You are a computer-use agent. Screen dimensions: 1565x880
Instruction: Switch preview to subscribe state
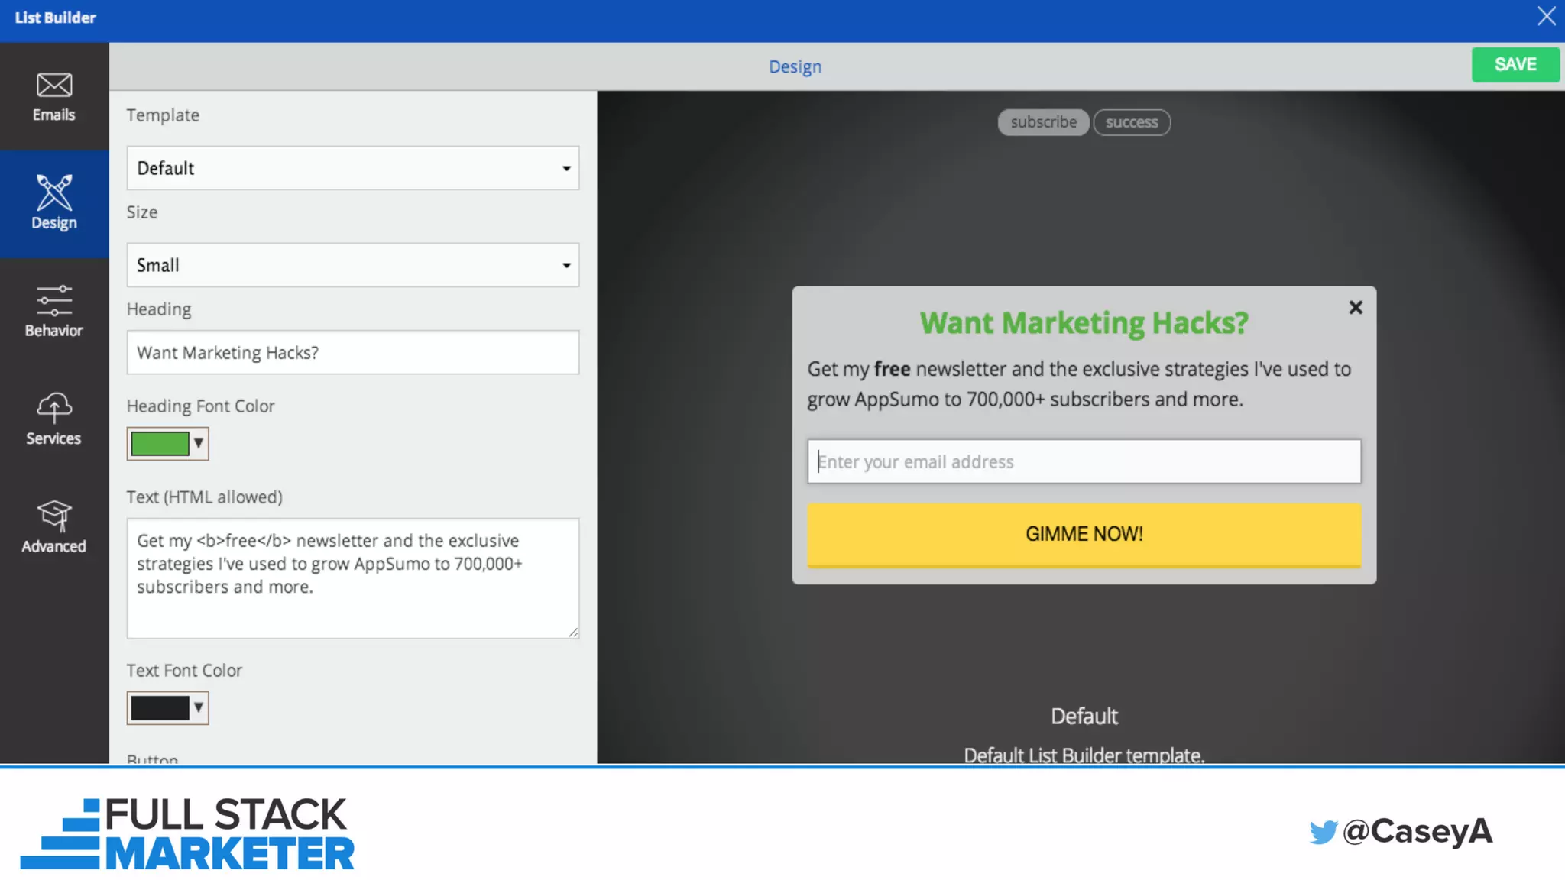pyautogui.click(x=1043, y=122)
